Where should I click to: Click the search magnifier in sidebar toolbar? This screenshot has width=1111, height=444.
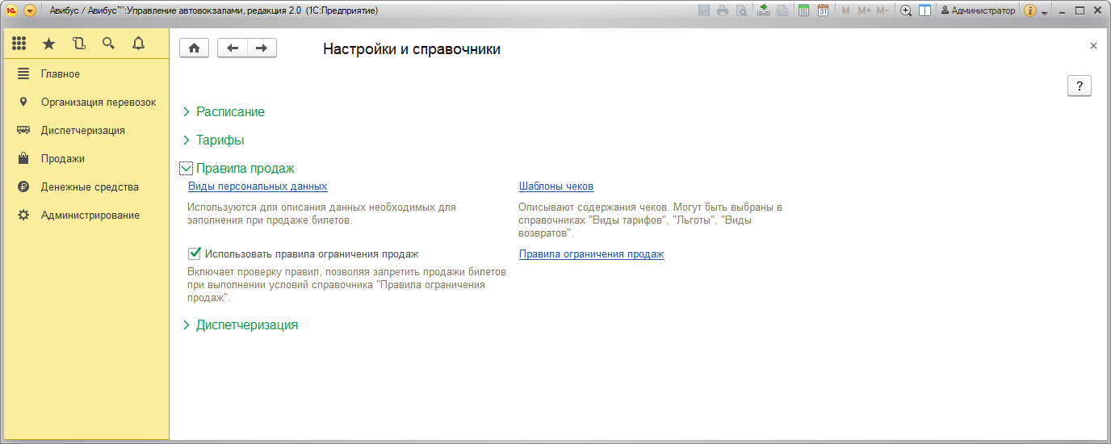[x=108, y=44]
